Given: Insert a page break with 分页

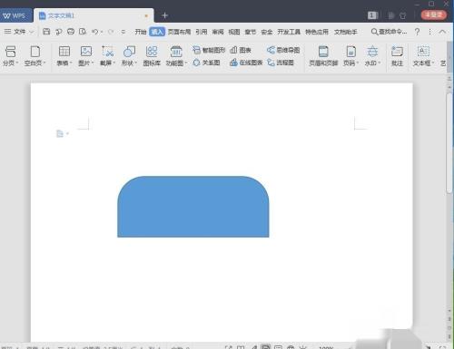Looking at the screenshot, I should pos(11,55).
